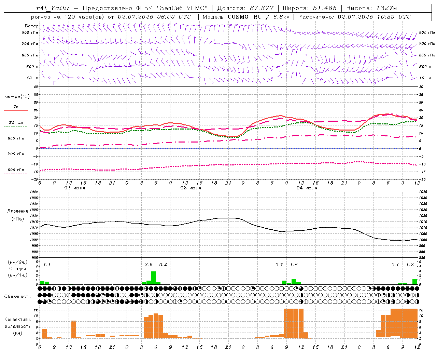
Task: Click the "04 июля" date label
Action: (307, 188)
